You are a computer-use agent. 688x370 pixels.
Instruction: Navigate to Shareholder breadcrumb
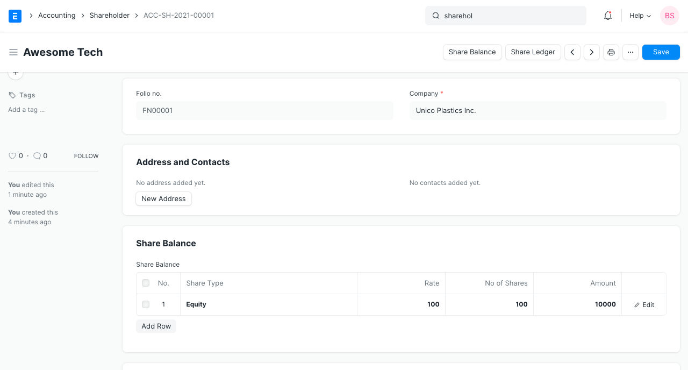tap(110, 16)
